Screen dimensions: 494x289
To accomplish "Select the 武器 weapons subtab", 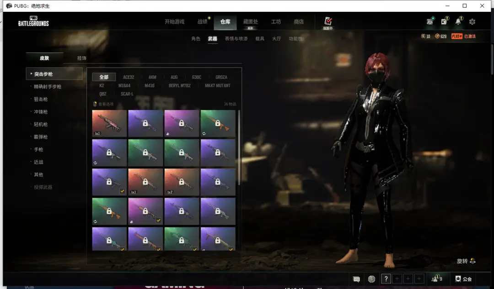I will tap(212, 39).
